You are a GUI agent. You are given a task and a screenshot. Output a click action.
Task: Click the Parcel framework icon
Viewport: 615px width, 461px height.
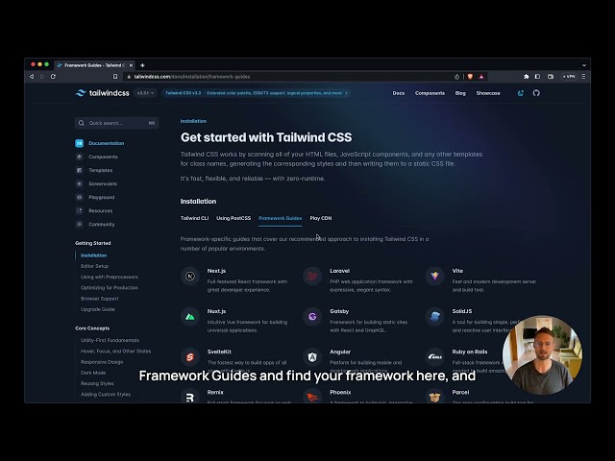434,397
